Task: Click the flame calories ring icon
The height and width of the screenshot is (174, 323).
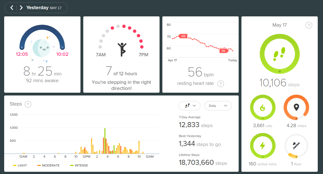Action: coord(263,107)
